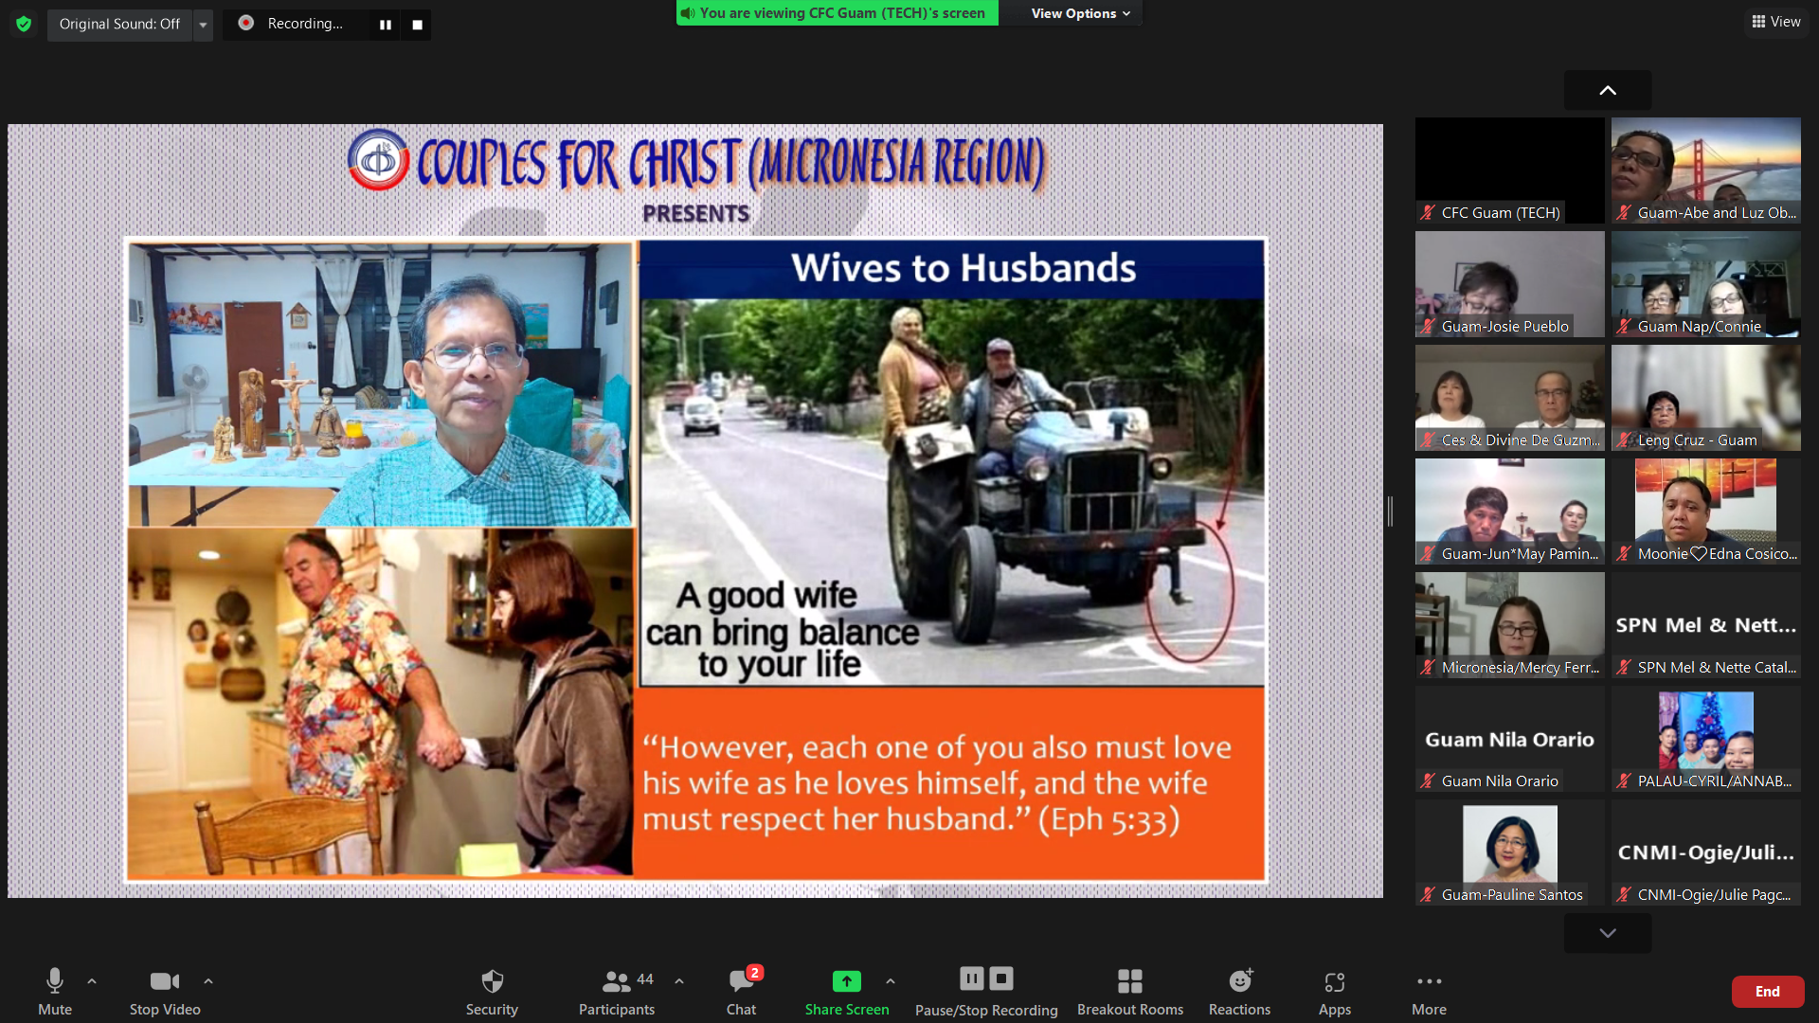Click the muted mic icon on Guam-Pauline Santos
Viewport: 1819px width, 1023px height.
coord(1428,894)
